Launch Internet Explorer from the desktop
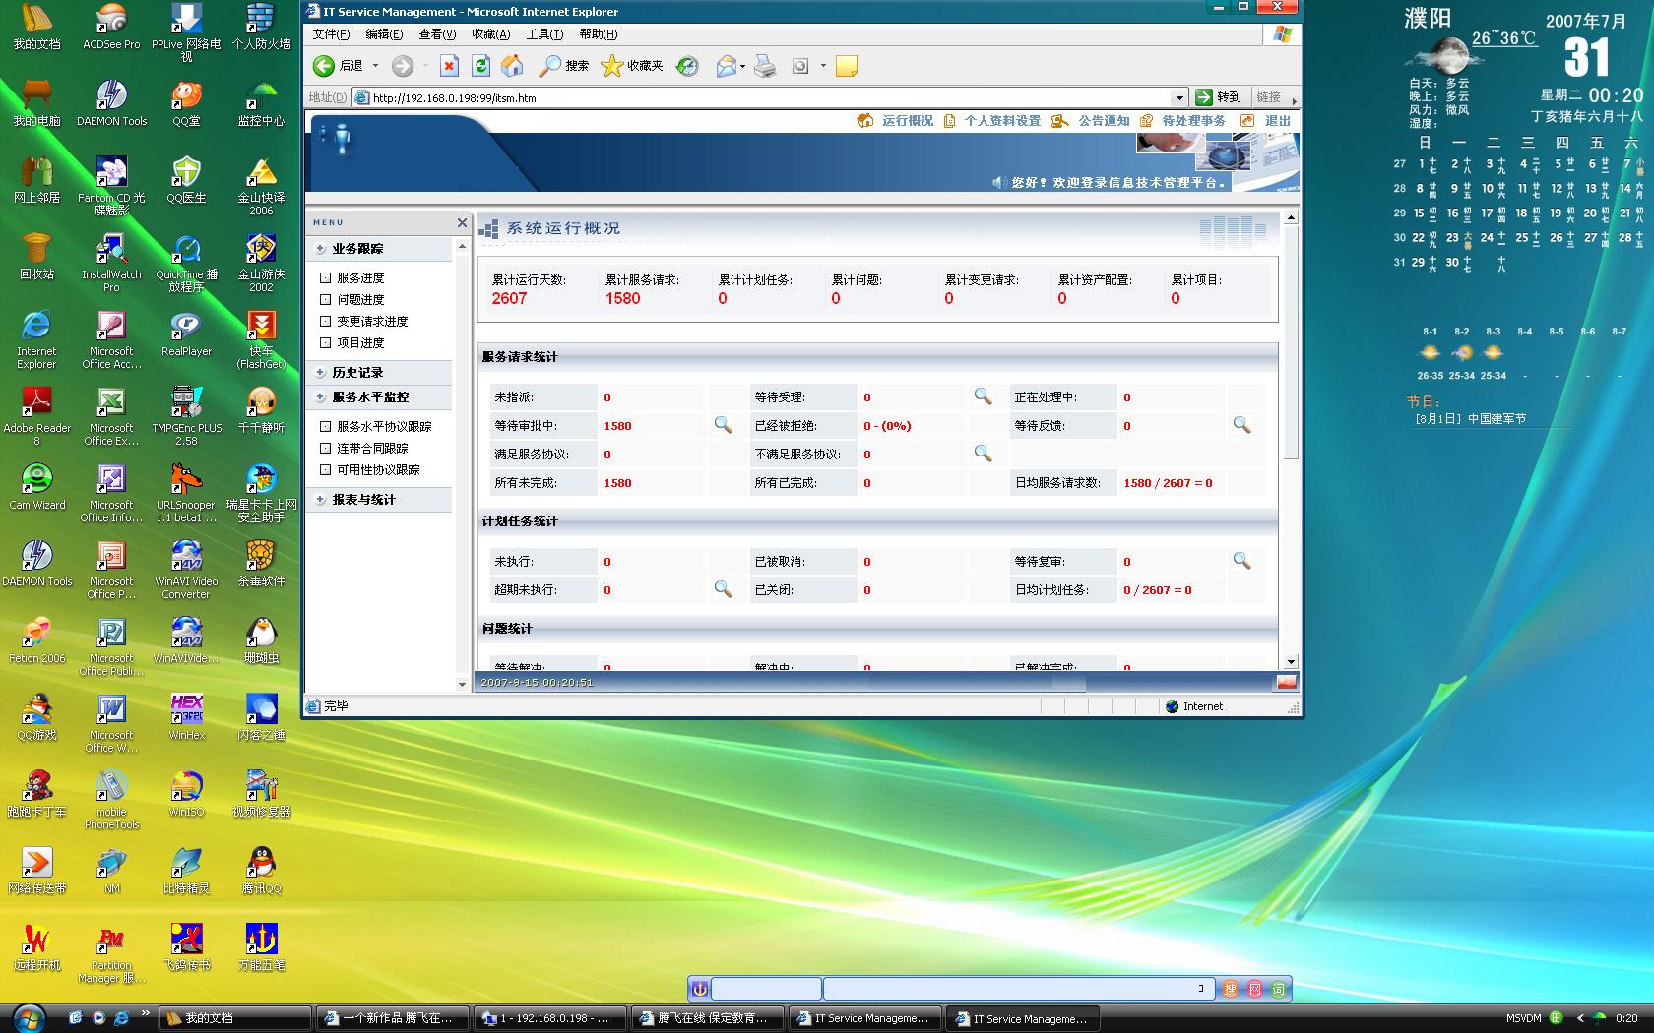Viewport: 1654px width, 1033px height. coord(36,325)
